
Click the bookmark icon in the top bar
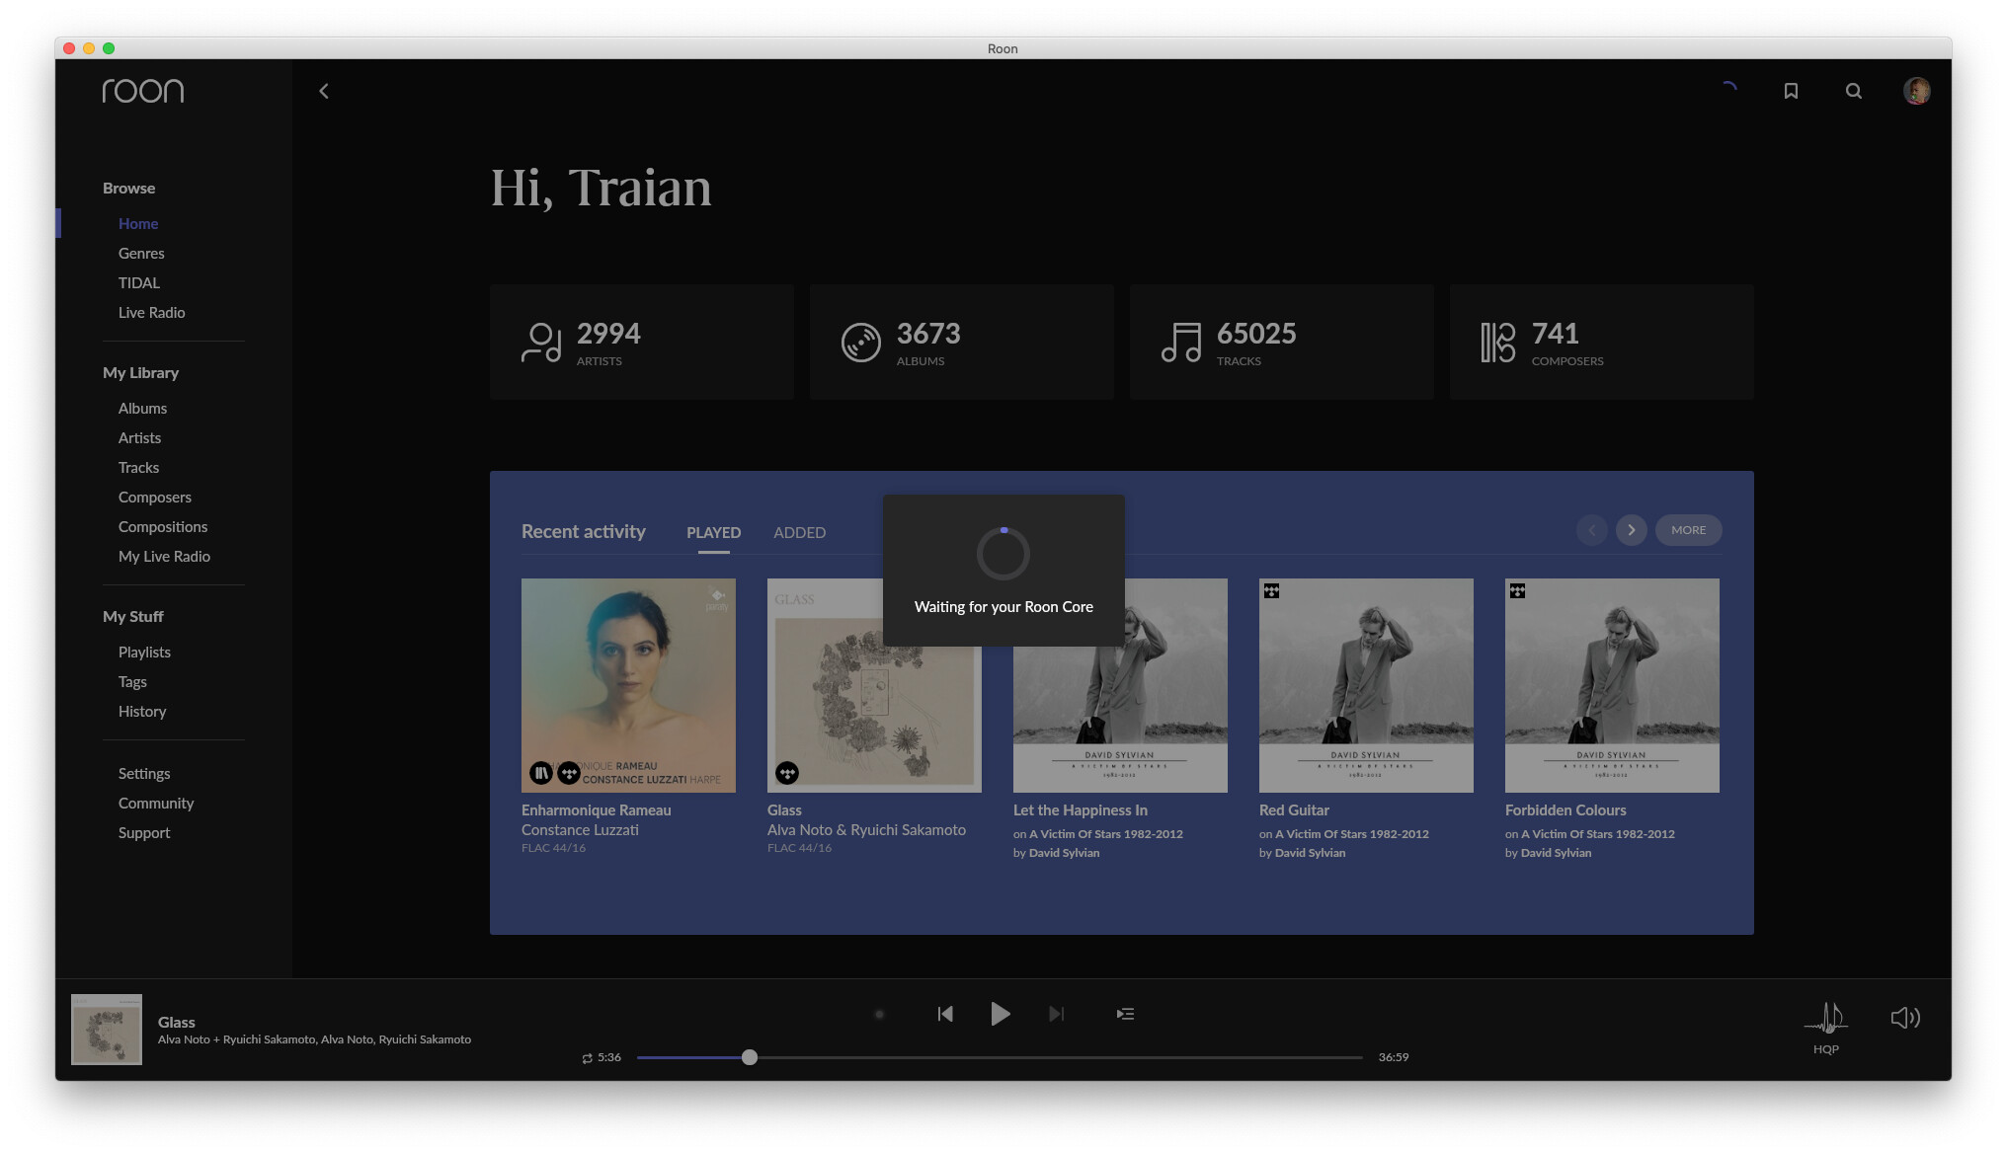[x=1791, y=91]
